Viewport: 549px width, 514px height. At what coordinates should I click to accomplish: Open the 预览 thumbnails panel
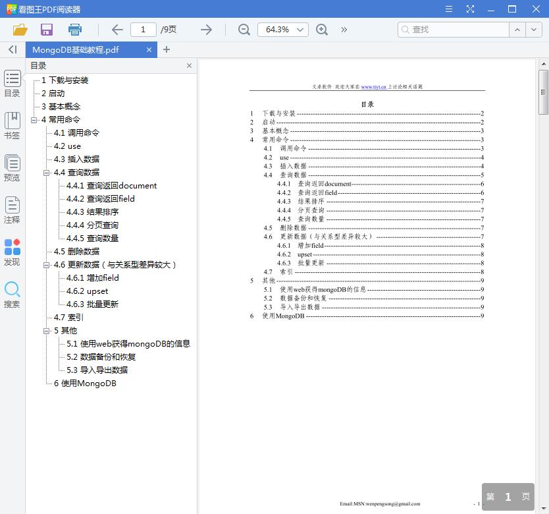click(13, 168)
